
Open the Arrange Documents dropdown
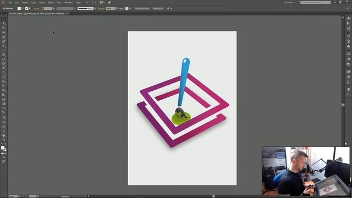[102, 2]
